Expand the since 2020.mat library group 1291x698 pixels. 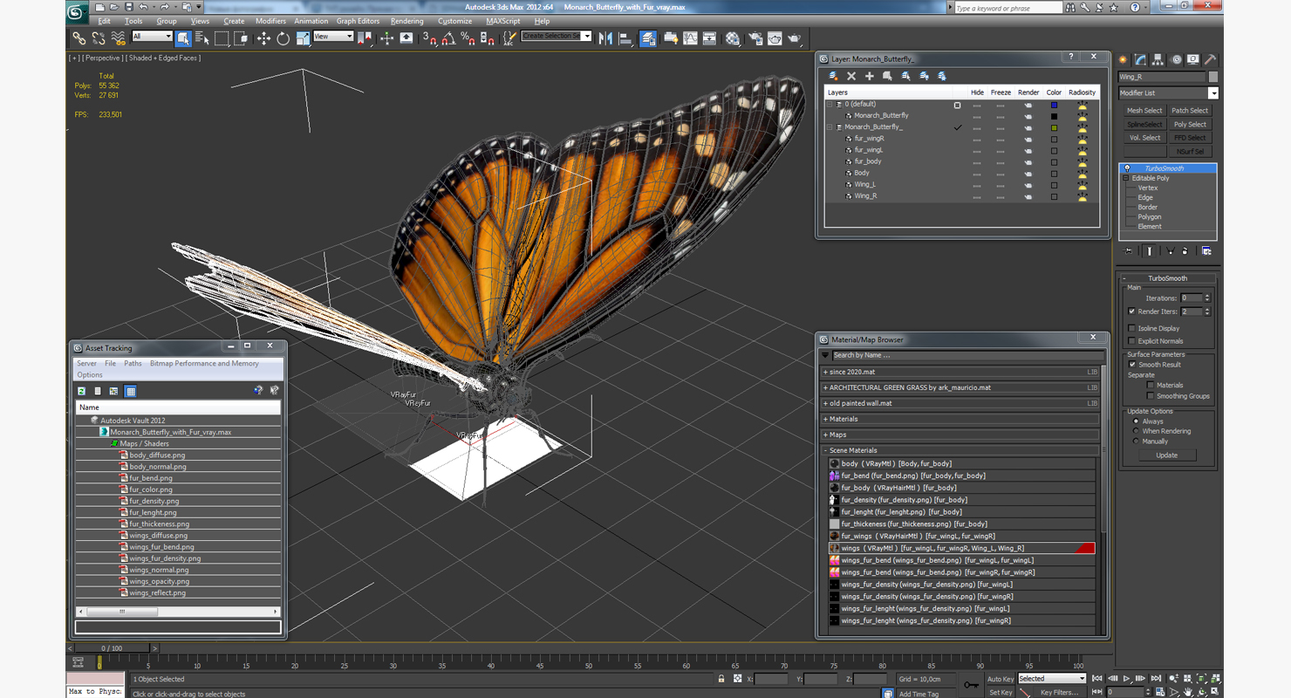(825, 373)
